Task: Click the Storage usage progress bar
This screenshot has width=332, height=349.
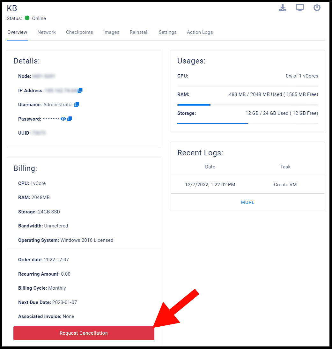Action: click(x=248, y=123)
